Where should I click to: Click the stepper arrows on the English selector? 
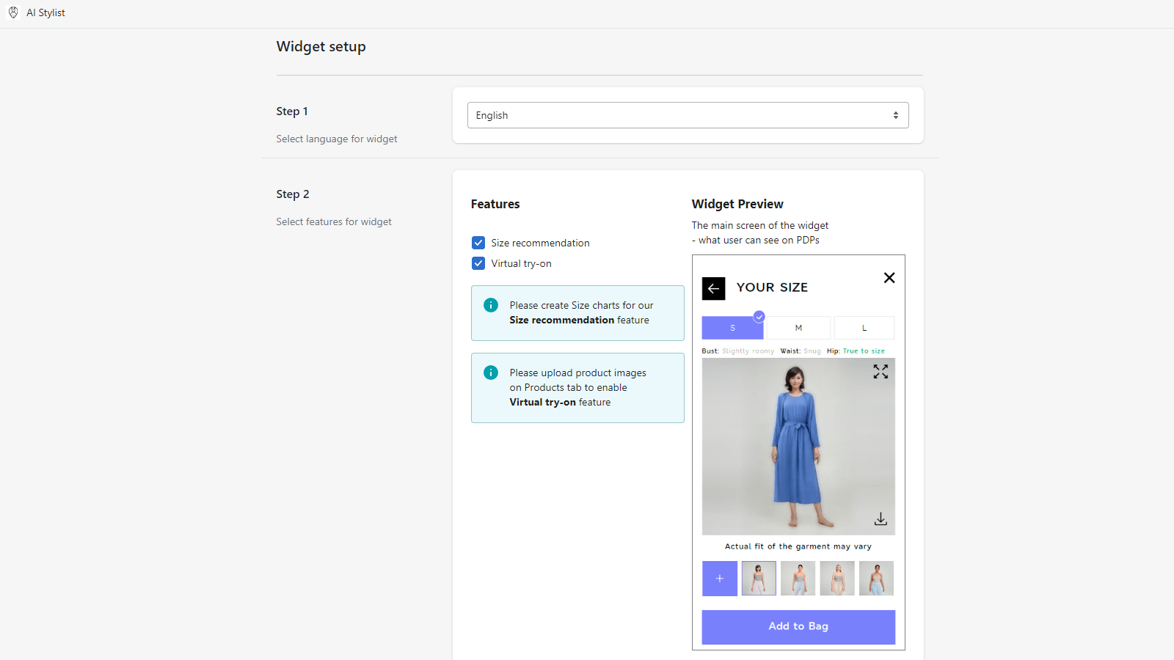click(x=895, y=115)
